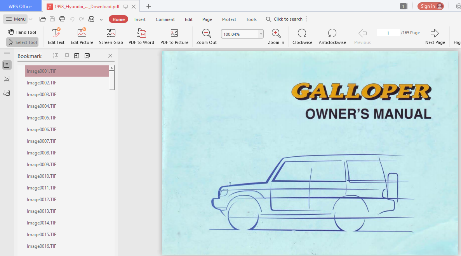
Task: Click the convert-to-Word icon in quick toolbar
Action: coord(91,19)
